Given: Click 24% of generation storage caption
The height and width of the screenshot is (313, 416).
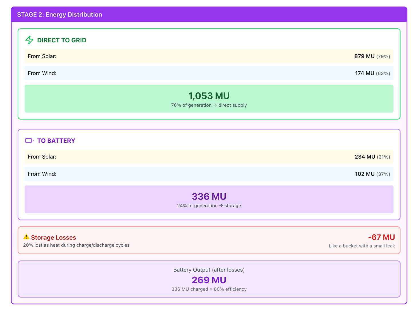Looking at the screenshot, I should point(209,206).
